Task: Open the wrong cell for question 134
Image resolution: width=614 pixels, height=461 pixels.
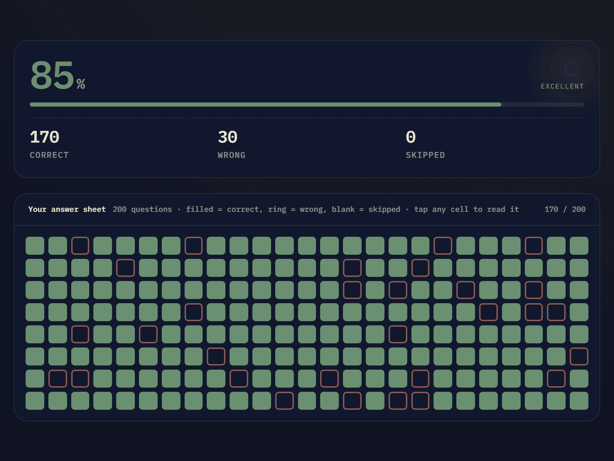Action: pyautogui.click(x=216, y=356)
